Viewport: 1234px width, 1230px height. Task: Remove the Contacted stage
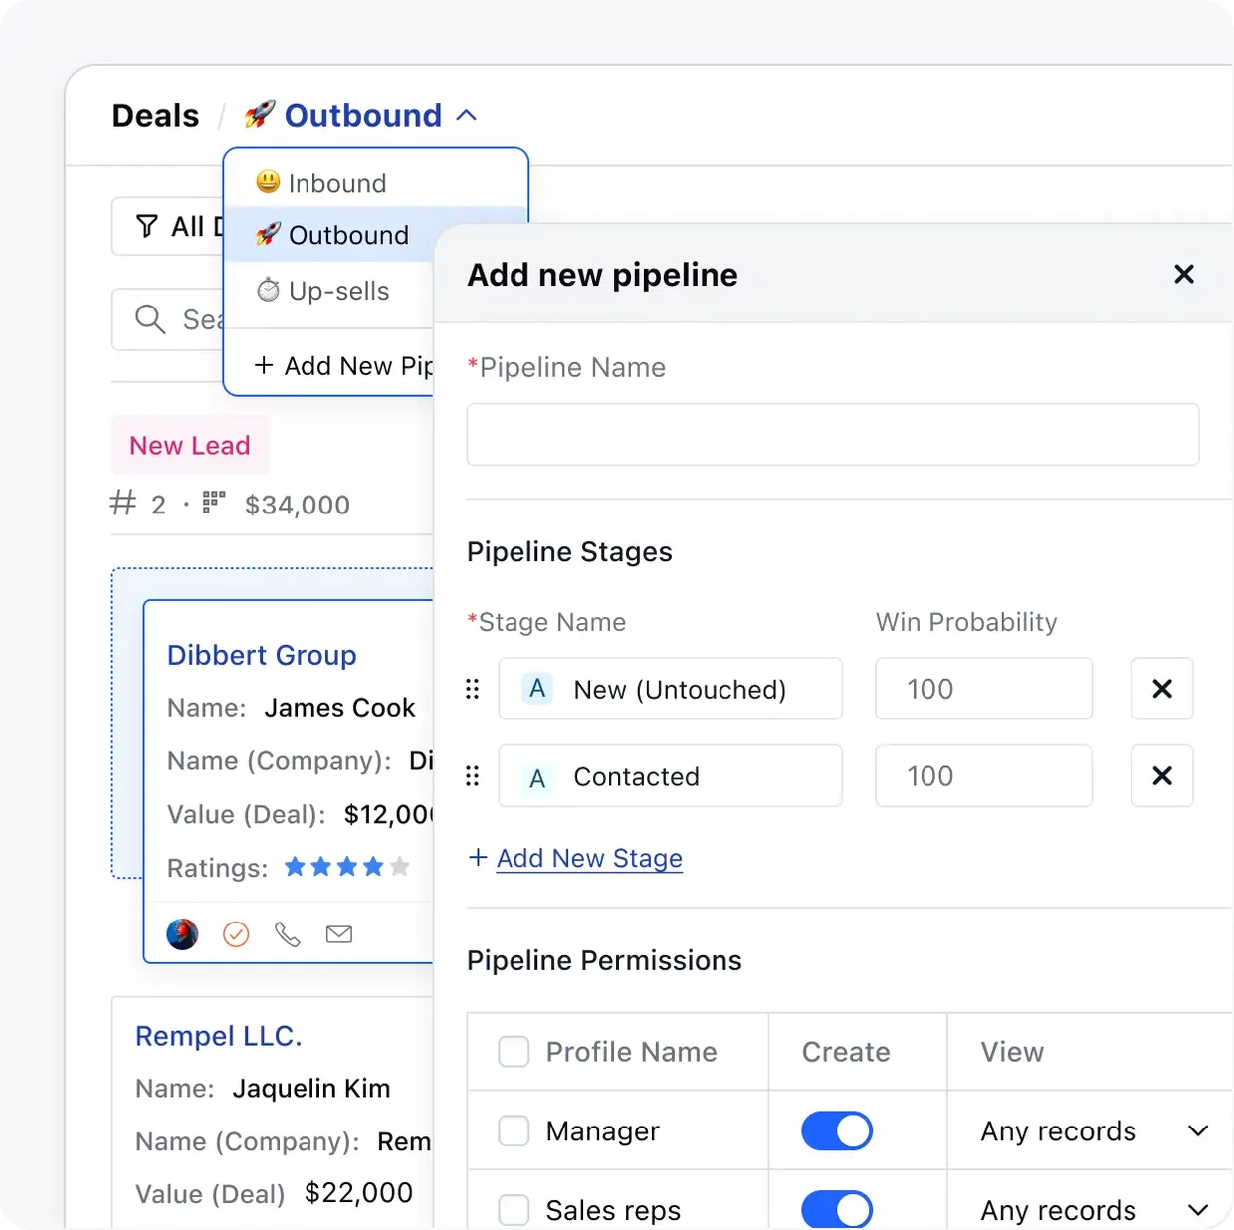tap(1162, 776)
